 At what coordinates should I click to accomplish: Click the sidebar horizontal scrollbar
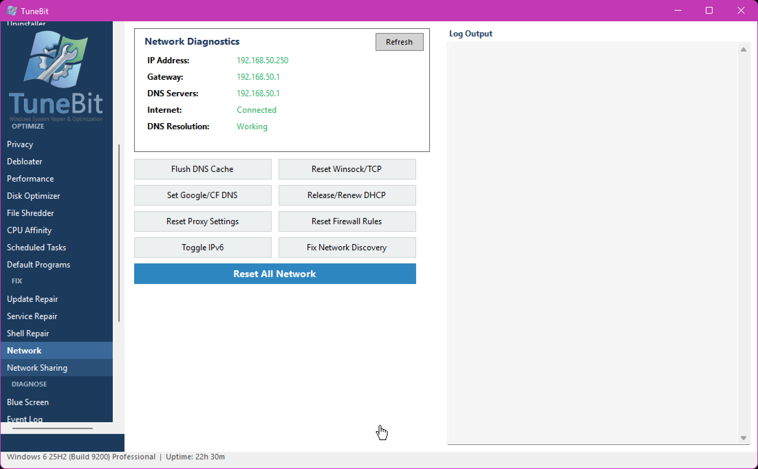coord(53,428)
